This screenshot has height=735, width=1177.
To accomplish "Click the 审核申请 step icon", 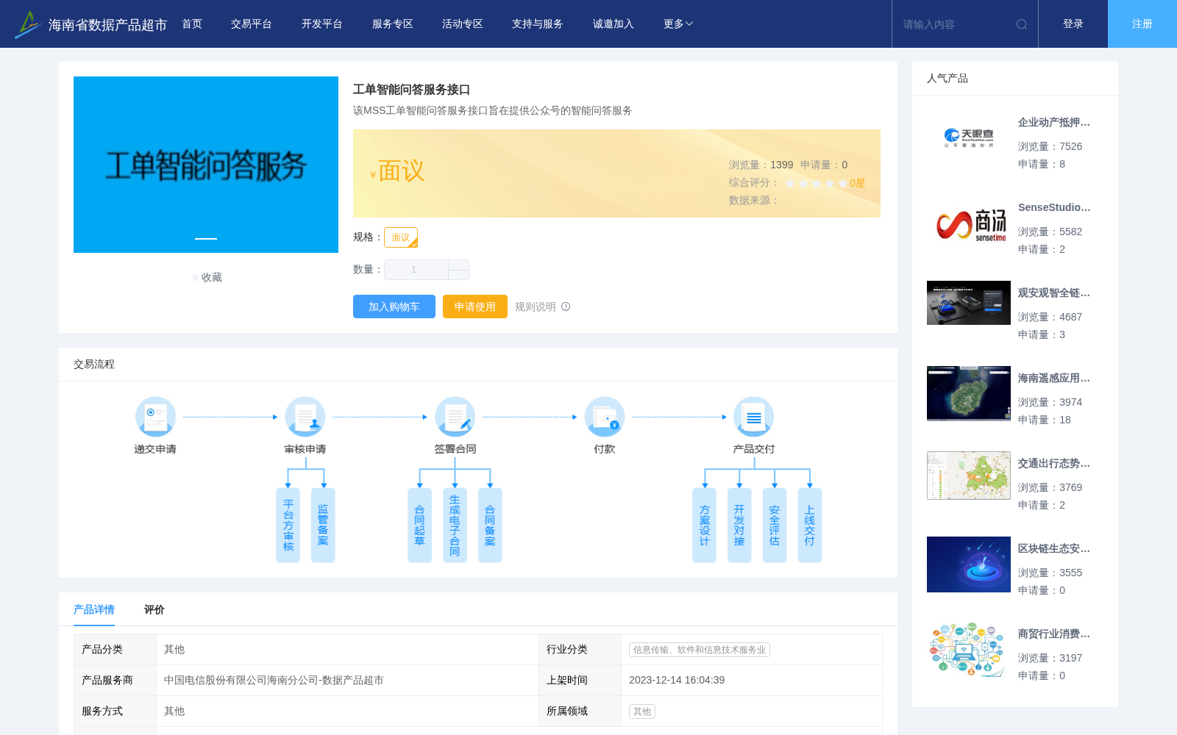I will coord(305,417).
